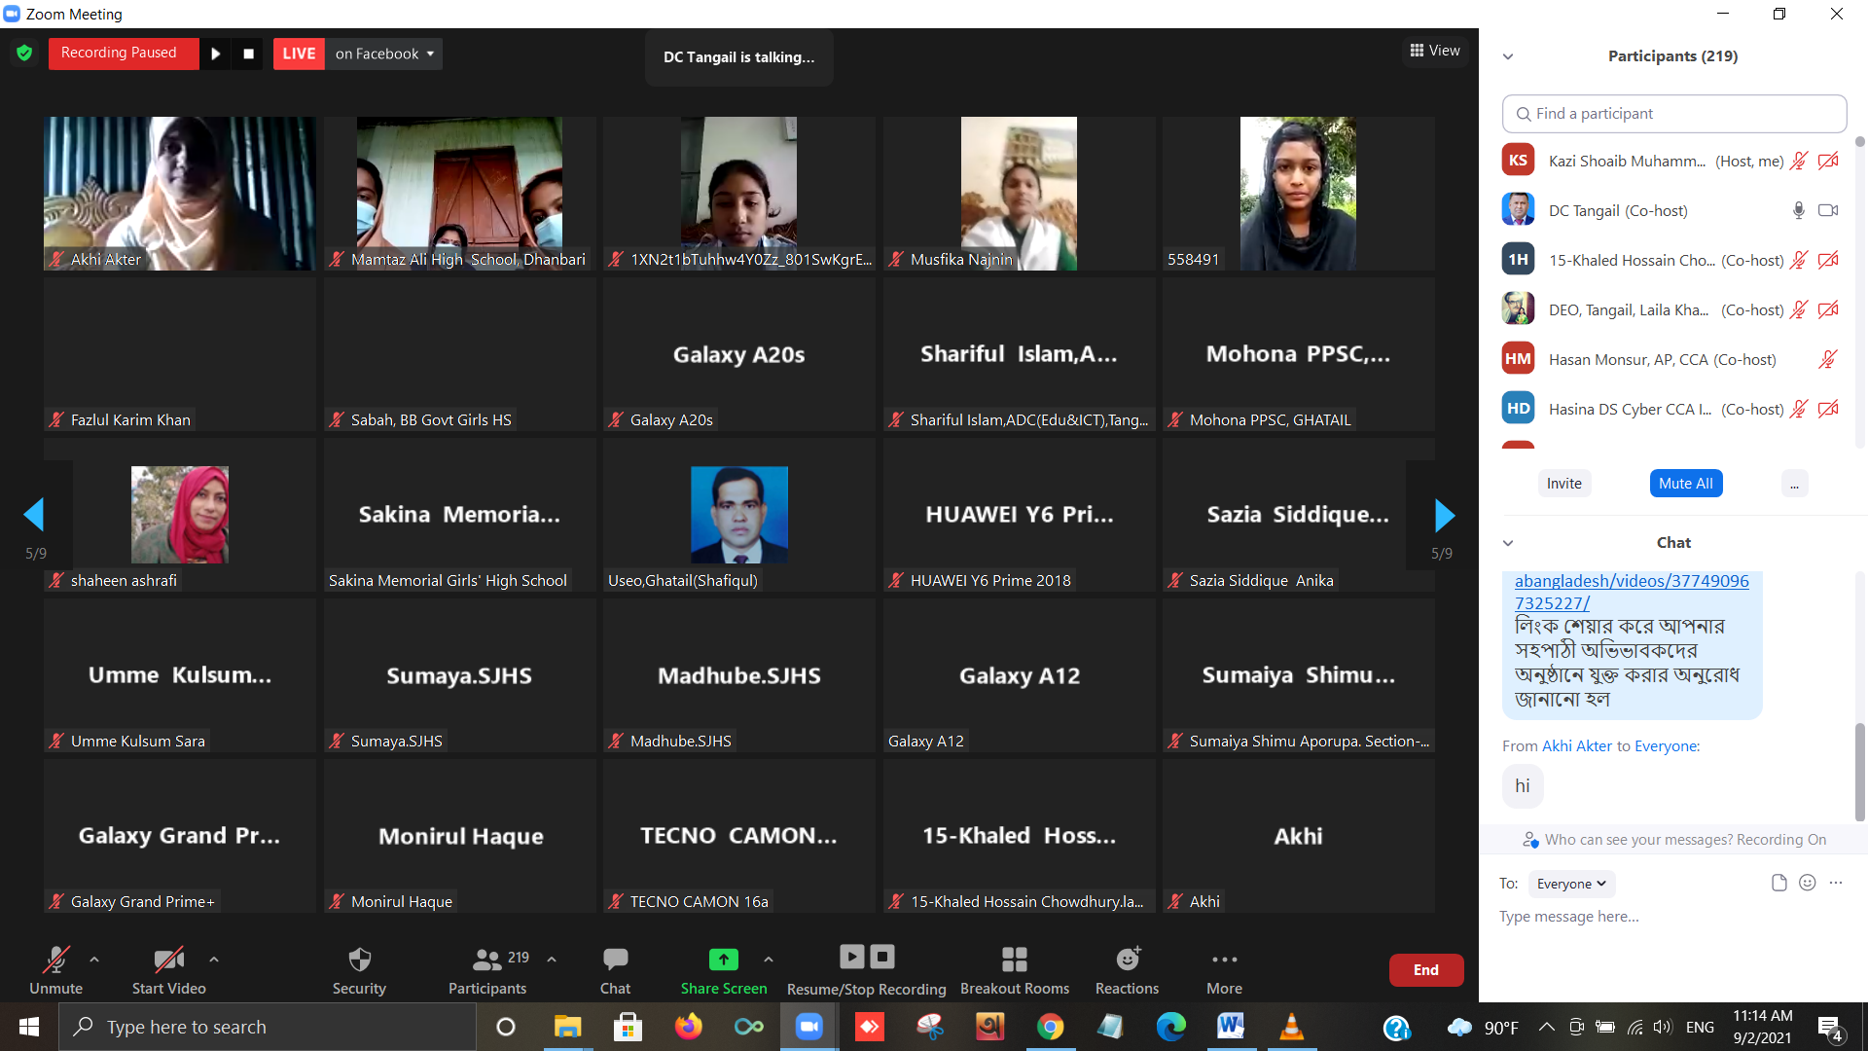
Task: Open chat more options ellipsis
Action: click(x=1836, y=883)
